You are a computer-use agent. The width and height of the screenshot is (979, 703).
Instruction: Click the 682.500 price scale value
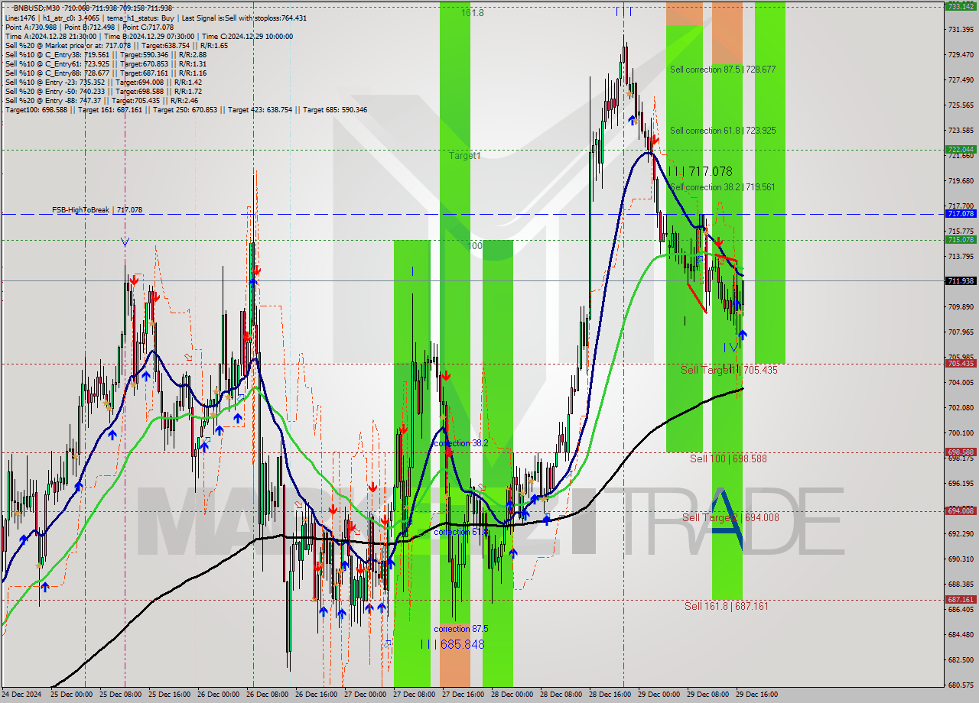[x=961, y=659]
